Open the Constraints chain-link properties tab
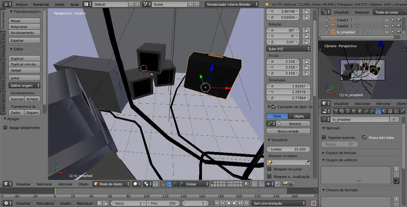The height and width of the screenshot is (207, 407). pos(366,111)
